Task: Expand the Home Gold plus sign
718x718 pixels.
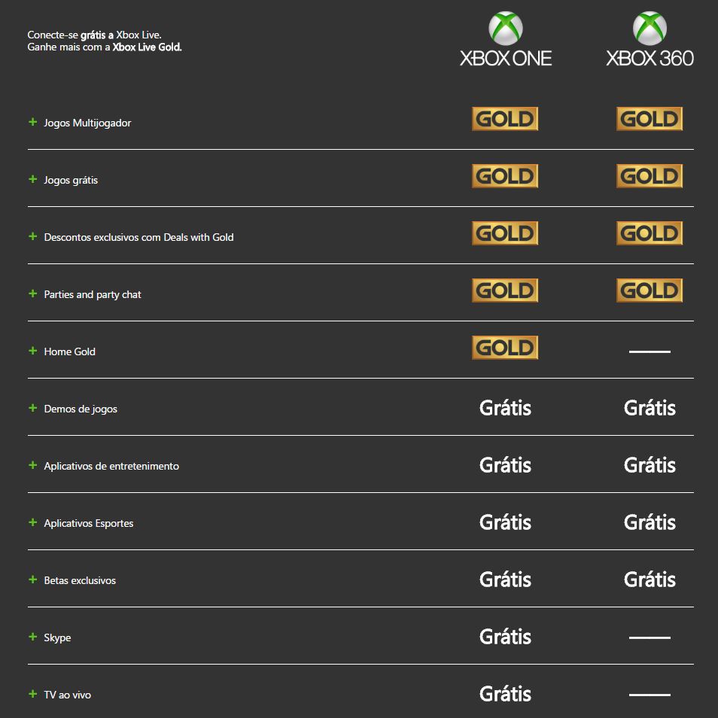Action: 32,351
